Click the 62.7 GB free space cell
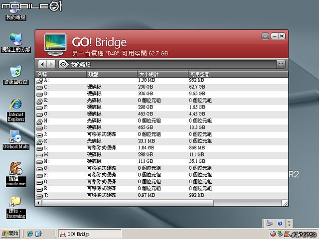Screen dimensions: 319x239 click(197, 87)
